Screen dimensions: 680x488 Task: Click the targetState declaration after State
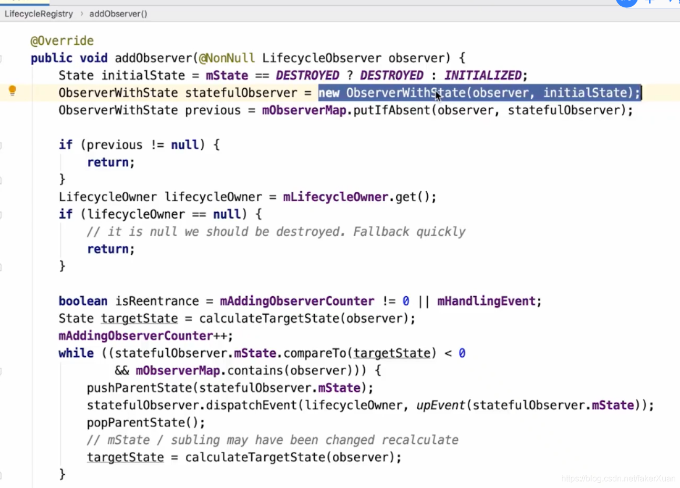(x=139, y=318)
